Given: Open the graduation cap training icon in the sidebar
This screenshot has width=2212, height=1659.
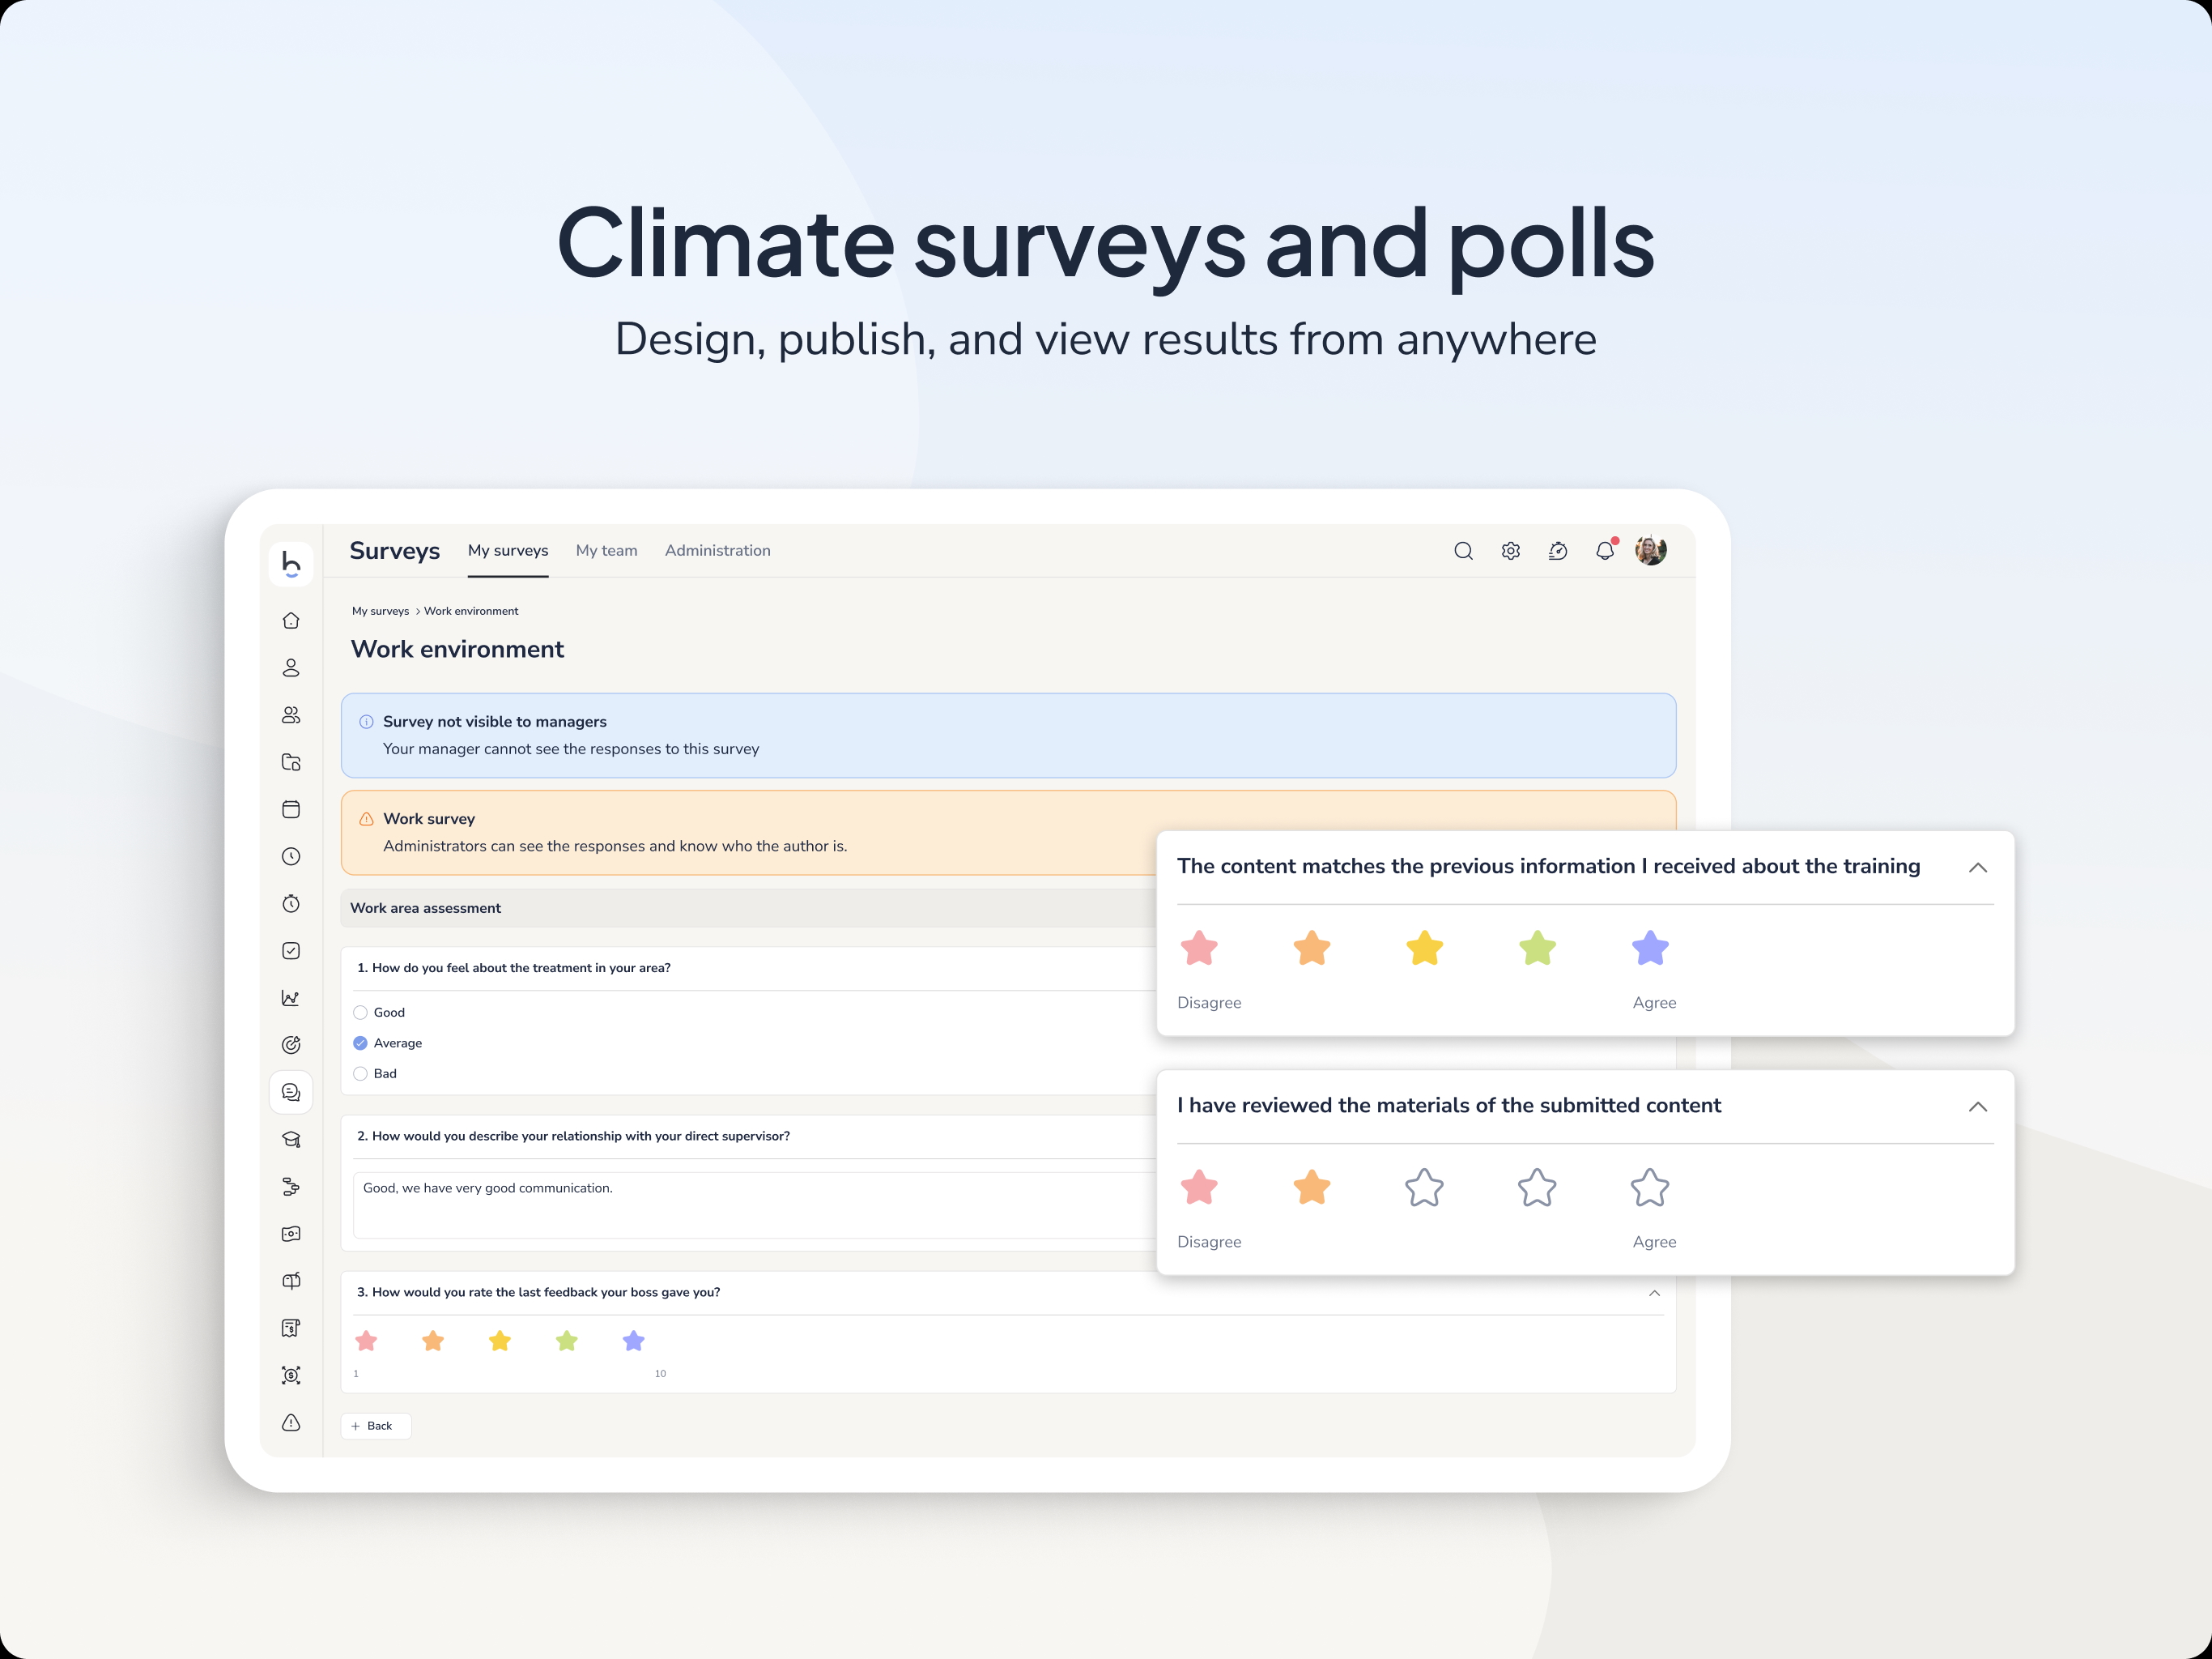Looking at the screenshot, I should tap(291, 1140).
